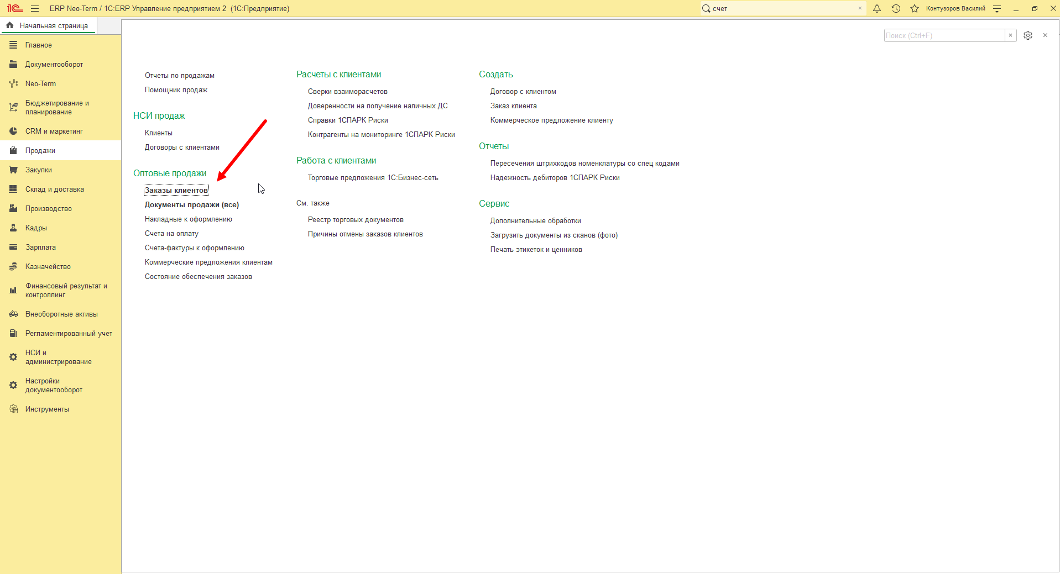The image size is (1060, 574).
Task: Open Дополнительные обработки link
Action: tap(536, 220)
